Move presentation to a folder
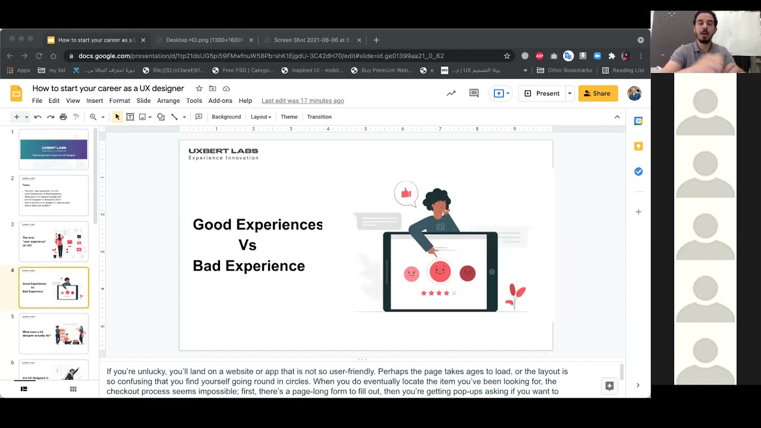 [x=212, y=89]
